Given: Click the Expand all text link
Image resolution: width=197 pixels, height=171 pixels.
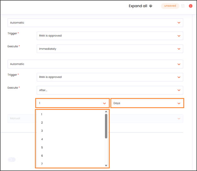Looking at the screenshot, I should pos(138,6).
